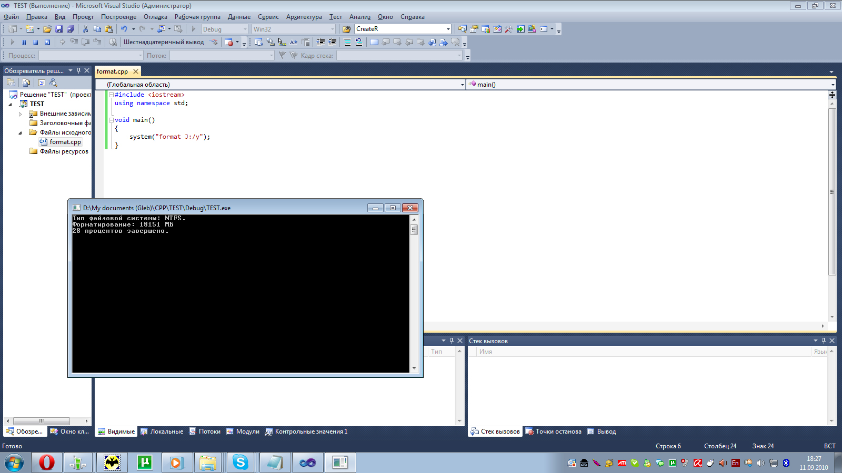The image size is (842, 473).
Task: Open the Файл menu
Action: click(11, 17)
